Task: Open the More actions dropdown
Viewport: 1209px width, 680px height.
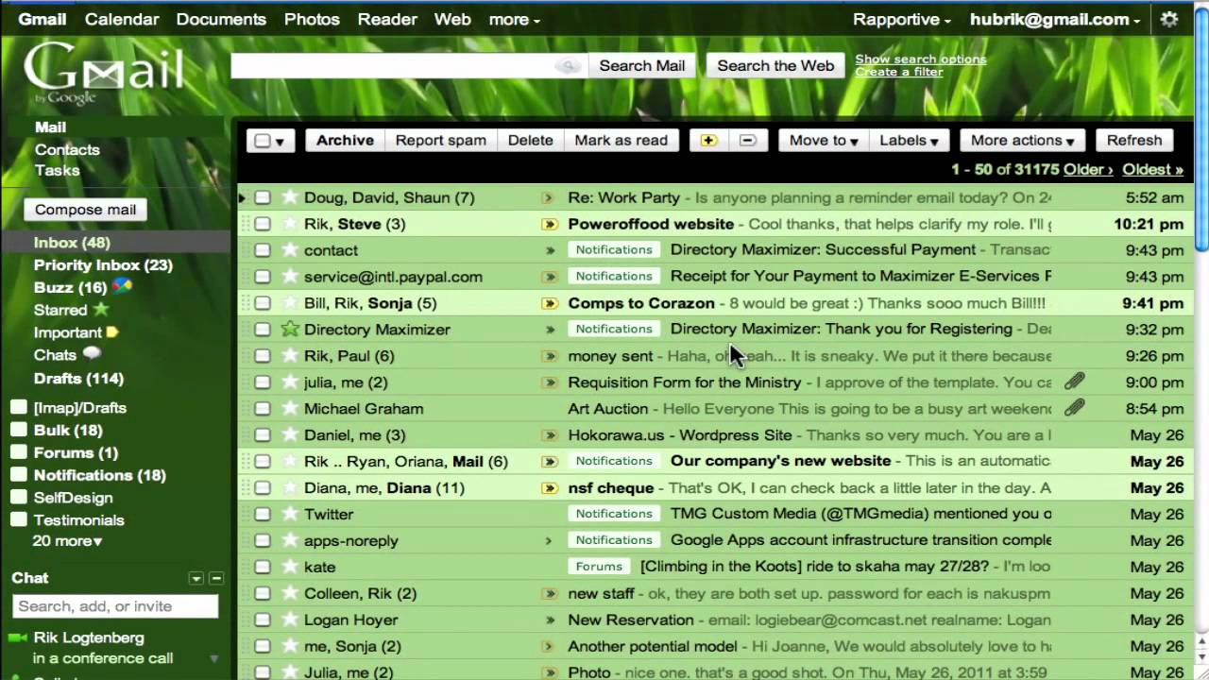Action: pyautogui.click(x=1022, y=141)
